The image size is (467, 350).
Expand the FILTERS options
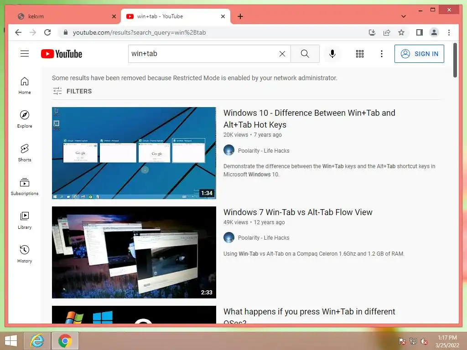coord(73,91)
